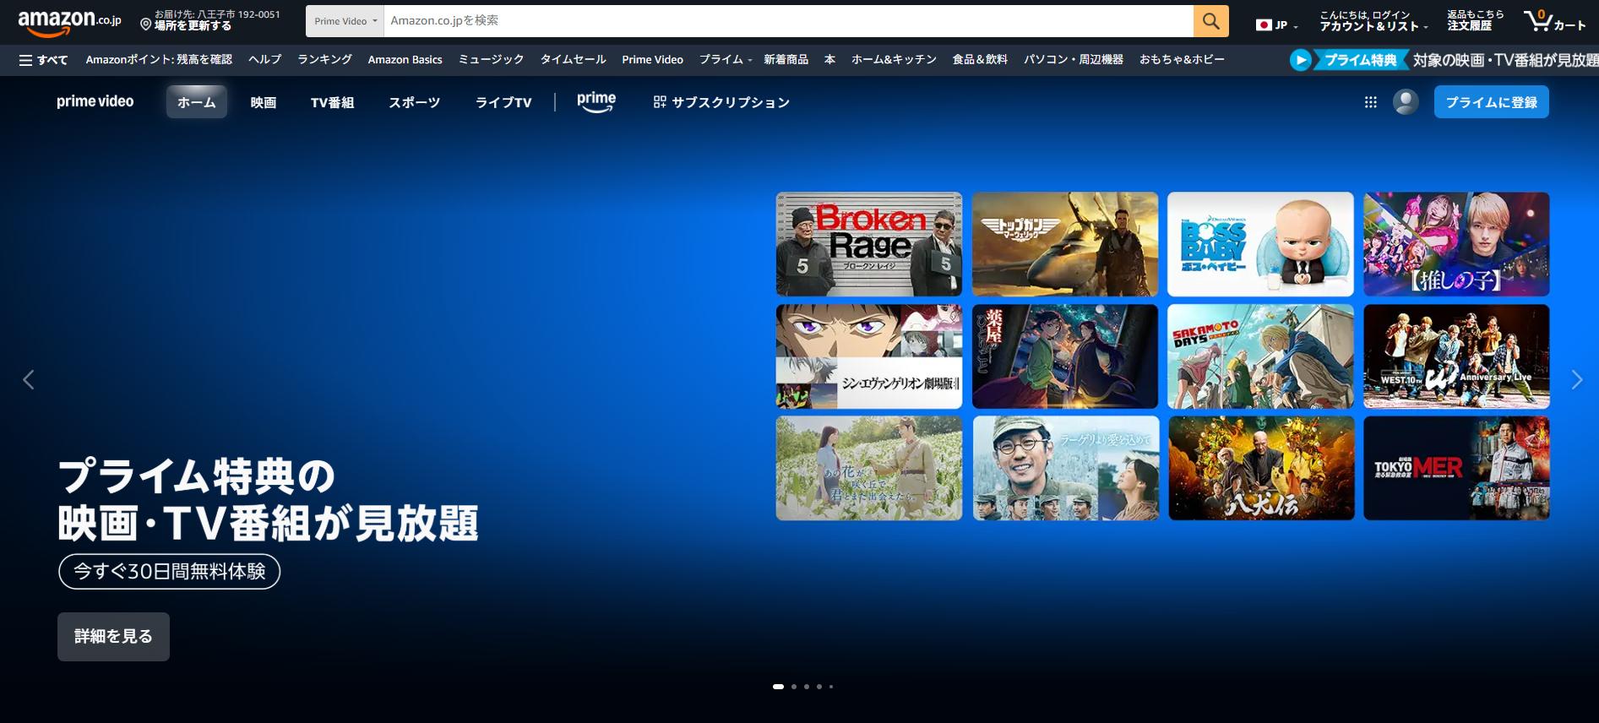The width and height of the screenshot is (1599, 723).
Task: Click Amazonポイント: 残高を確認 link
Action: (x=159, y=60)
